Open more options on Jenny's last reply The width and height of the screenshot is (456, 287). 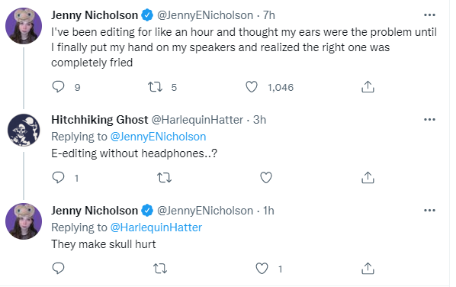tap(429, 210)
